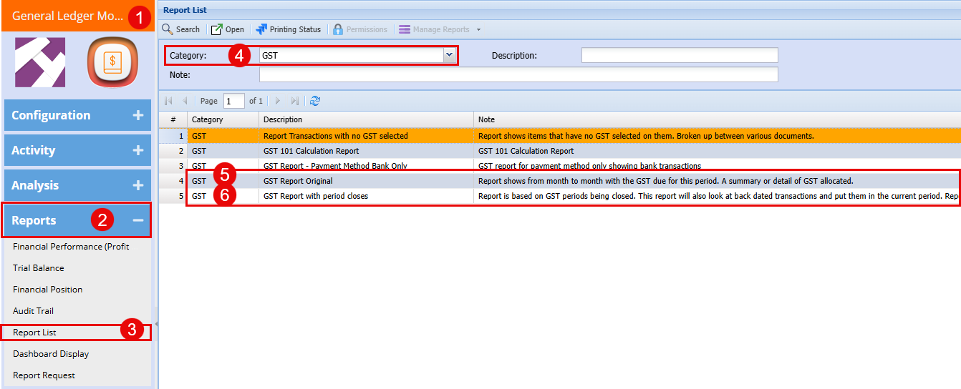Click the Description filter text field
Image resolution: width=961 pixels, height=389 pixels.
click(x=679, y=55)
